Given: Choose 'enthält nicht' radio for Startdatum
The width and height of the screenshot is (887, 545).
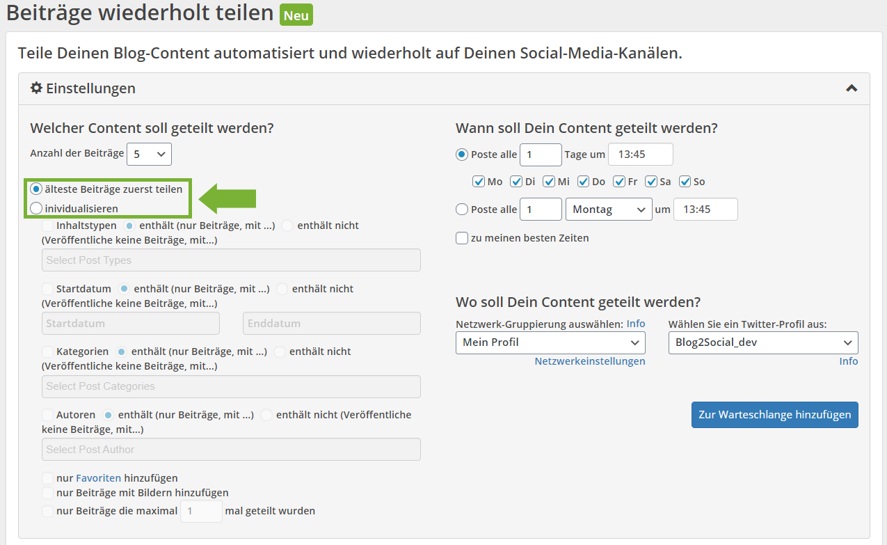Looking at the screenshot, I should point(282,288).
